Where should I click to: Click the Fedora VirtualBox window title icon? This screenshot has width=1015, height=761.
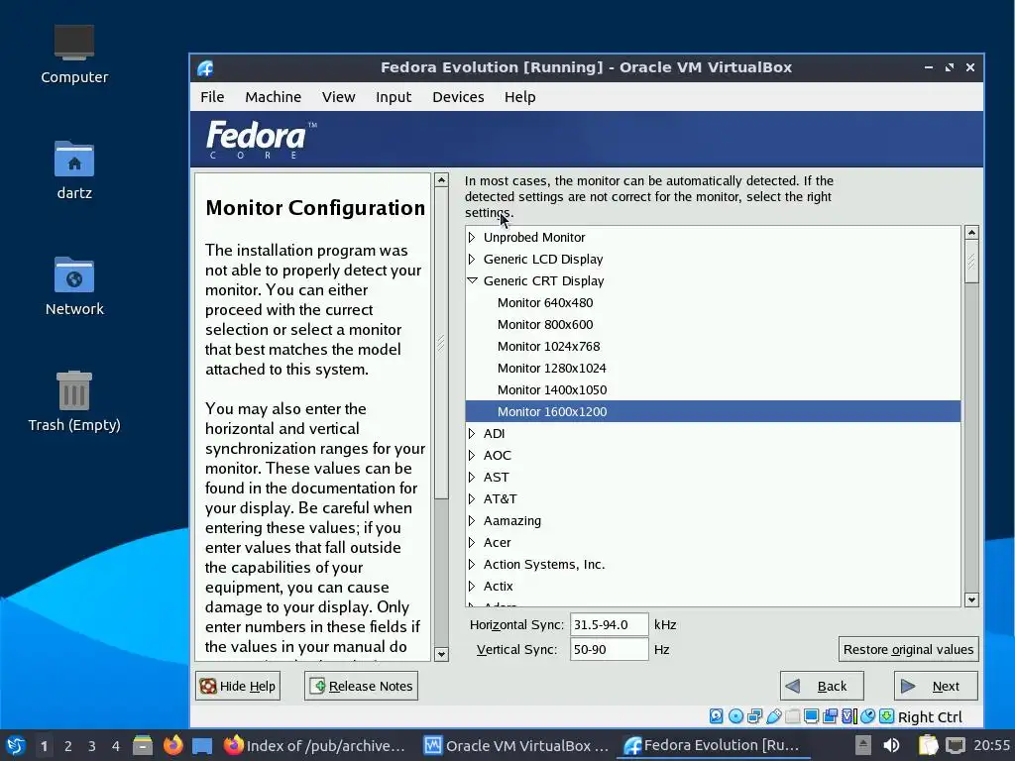(205, 67)
